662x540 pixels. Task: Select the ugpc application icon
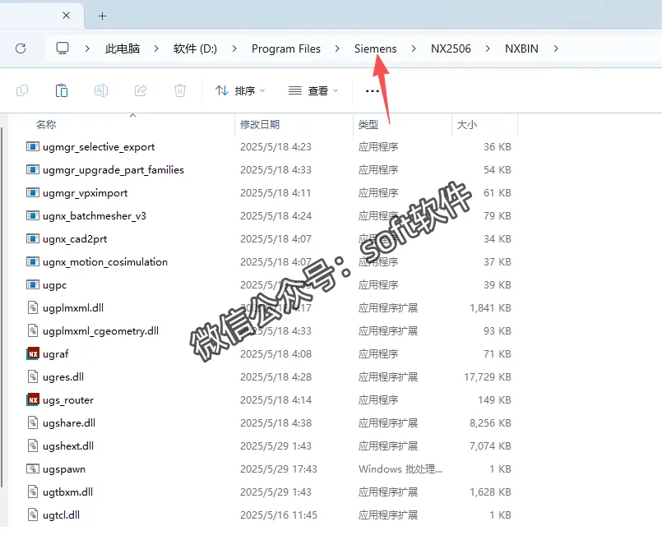(x=33, y=284)
